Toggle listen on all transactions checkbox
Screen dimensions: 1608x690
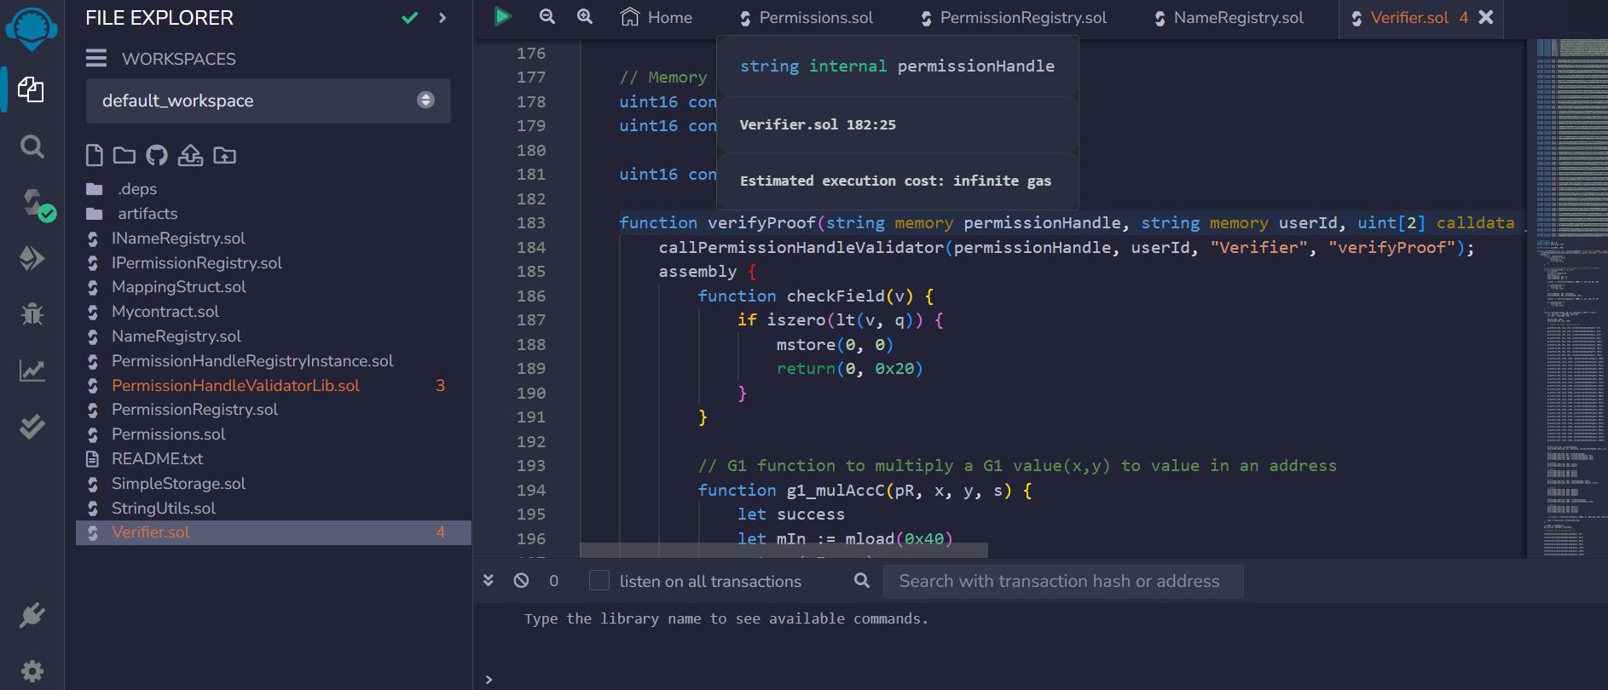coord(599,580)
